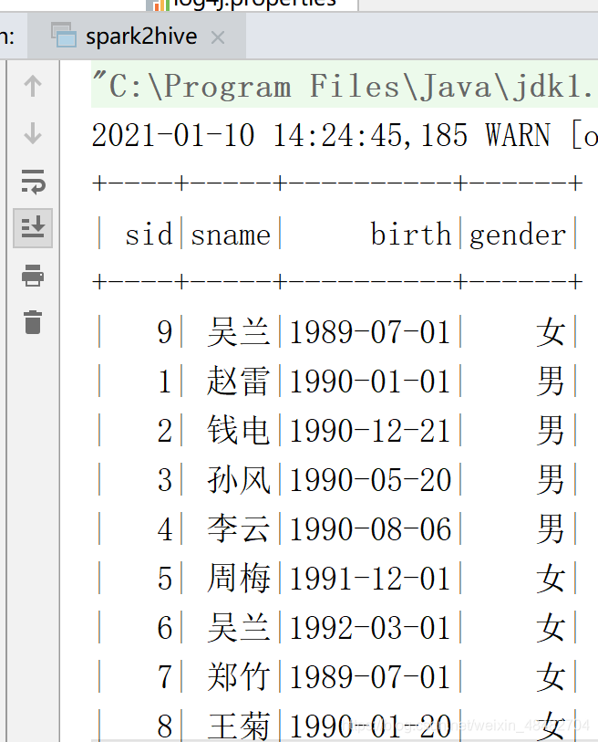Clear console with the trash icon
The height and width of the screenshot is (742, 598).
pyautogui.click(x=33, y=322)
